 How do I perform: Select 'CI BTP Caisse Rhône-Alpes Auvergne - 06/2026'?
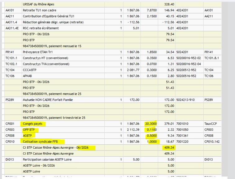56,148
